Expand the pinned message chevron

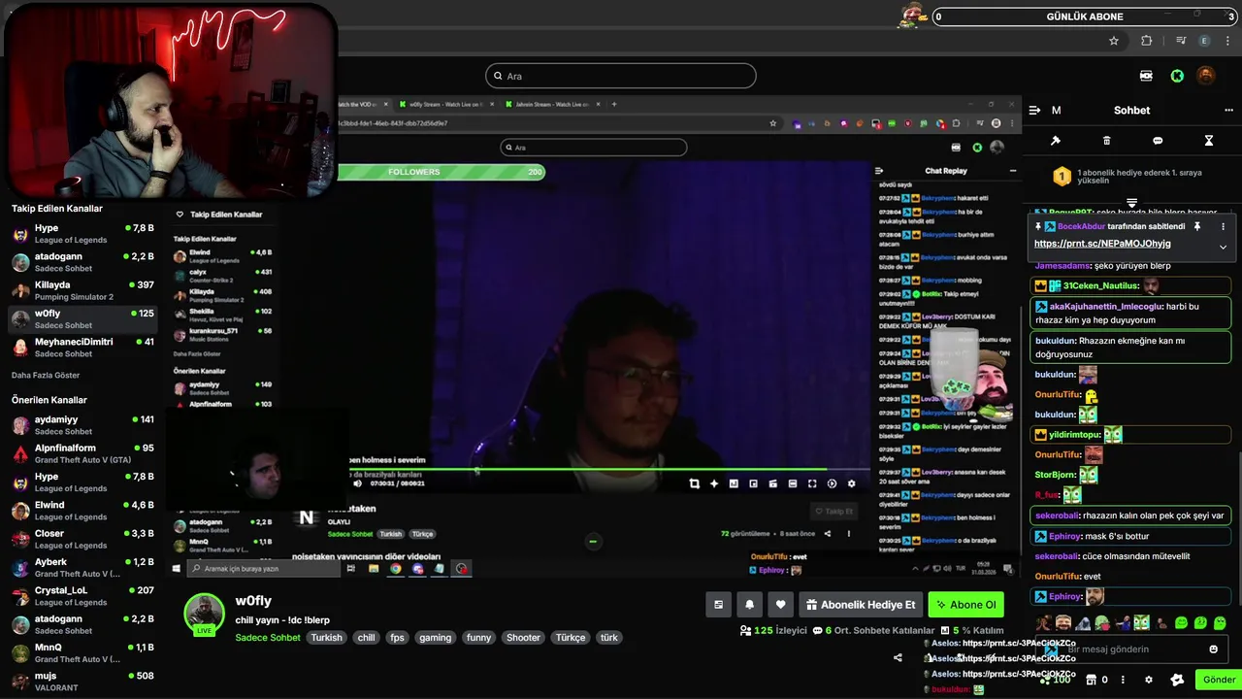click(x=1223, y=247)
